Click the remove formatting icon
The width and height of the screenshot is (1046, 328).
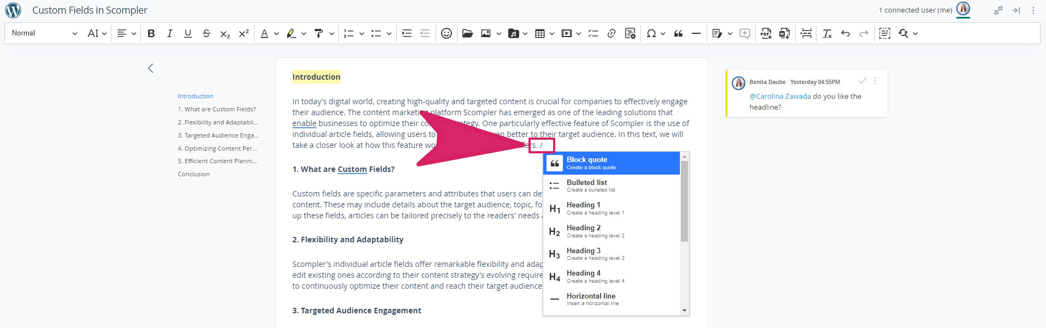(827, 33)
